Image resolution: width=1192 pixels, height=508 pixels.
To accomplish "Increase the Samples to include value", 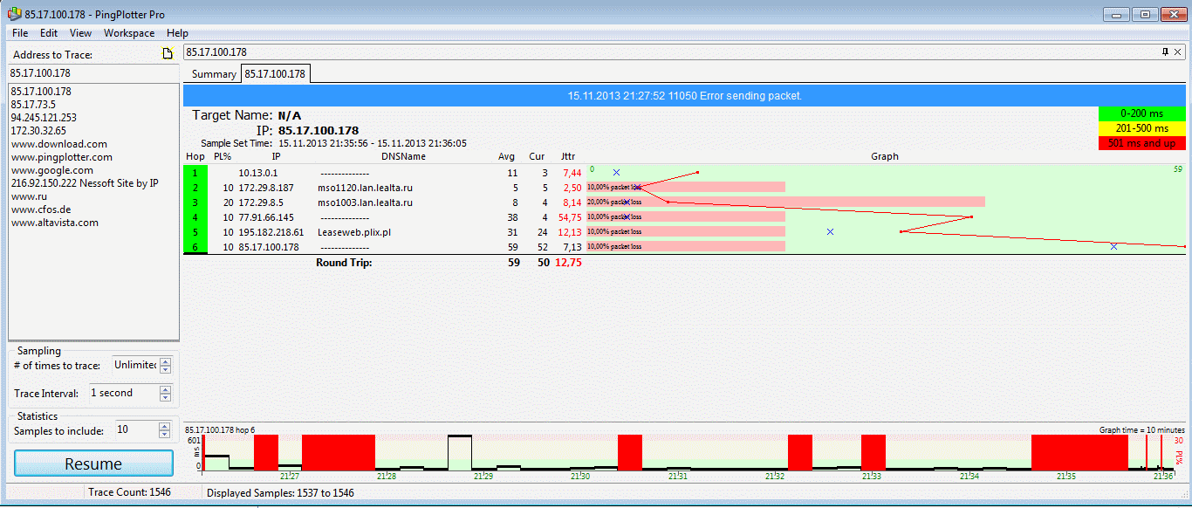I will point(165,426).
